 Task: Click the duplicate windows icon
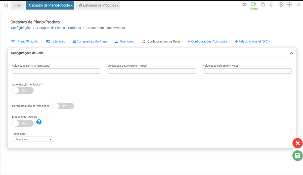(263, 5)
